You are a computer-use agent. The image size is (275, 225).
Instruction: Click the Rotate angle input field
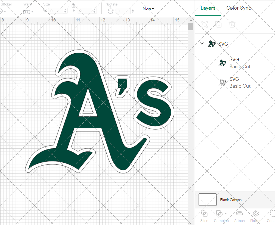point(123,11)
